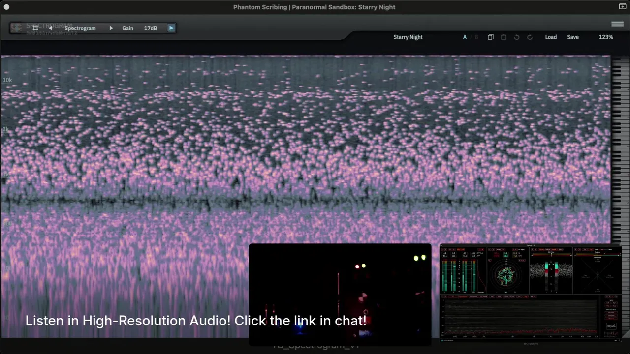Screen dimensions: 630x354
Task: Click the frame/crop icon left of Spectrogram
Action: point(35,28)
